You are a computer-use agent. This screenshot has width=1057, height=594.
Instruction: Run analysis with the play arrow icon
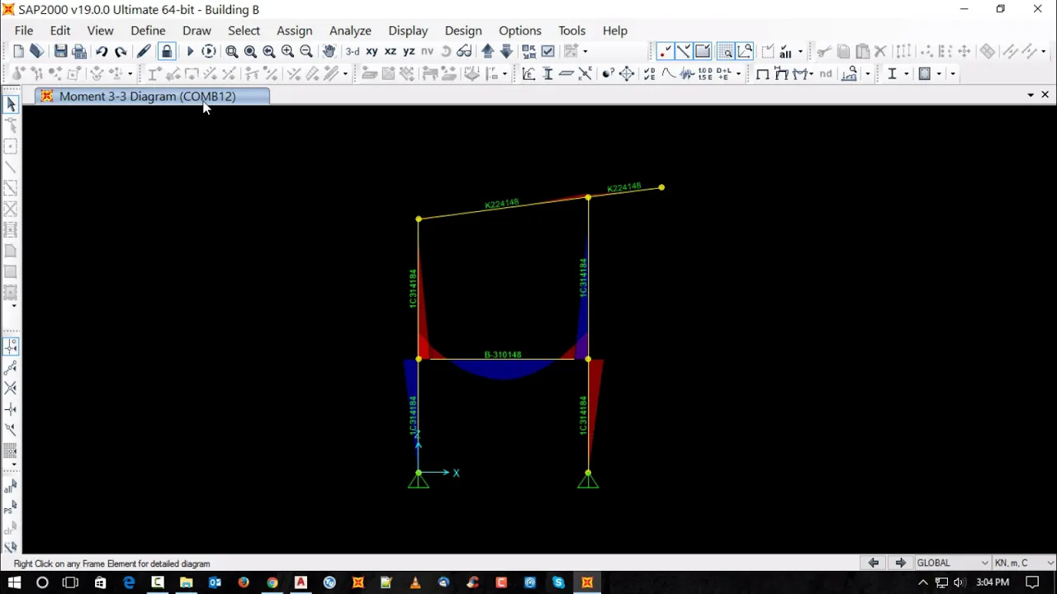pos(190,51)
